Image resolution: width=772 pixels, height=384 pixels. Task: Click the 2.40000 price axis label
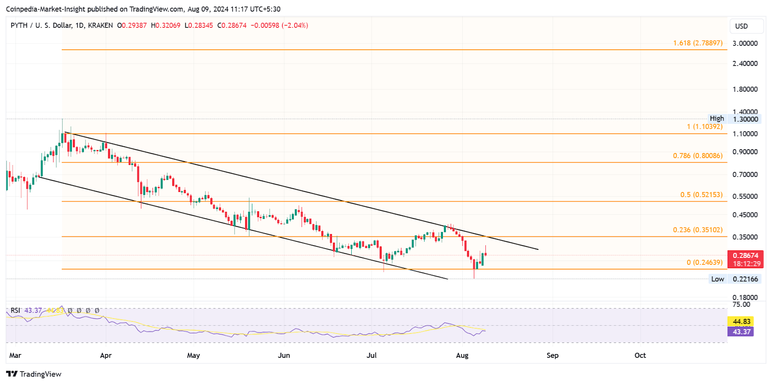pyautogui.click(x=745, y=64)
